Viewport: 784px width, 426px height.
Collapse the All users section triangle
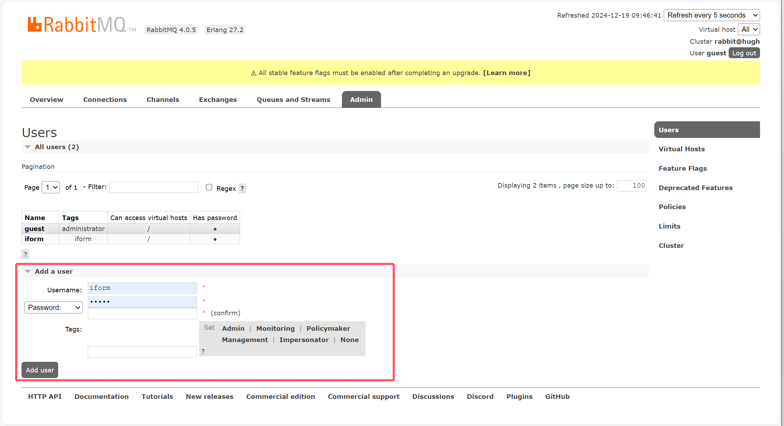28,147
